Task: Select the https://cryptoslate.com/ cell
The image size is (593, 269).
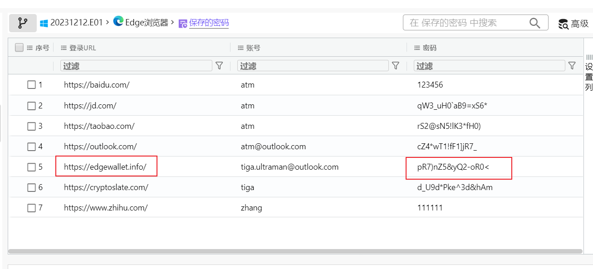Action: point(106,187)
